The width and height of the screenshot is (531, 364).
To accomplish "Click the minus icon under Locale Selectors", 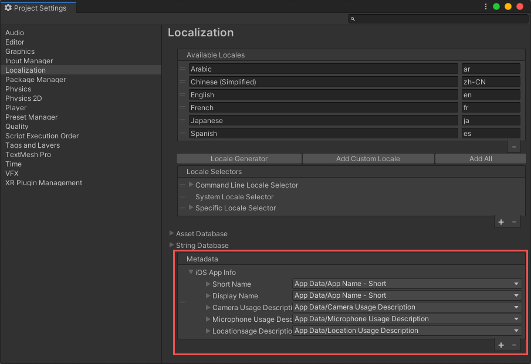I will [514, 222].
